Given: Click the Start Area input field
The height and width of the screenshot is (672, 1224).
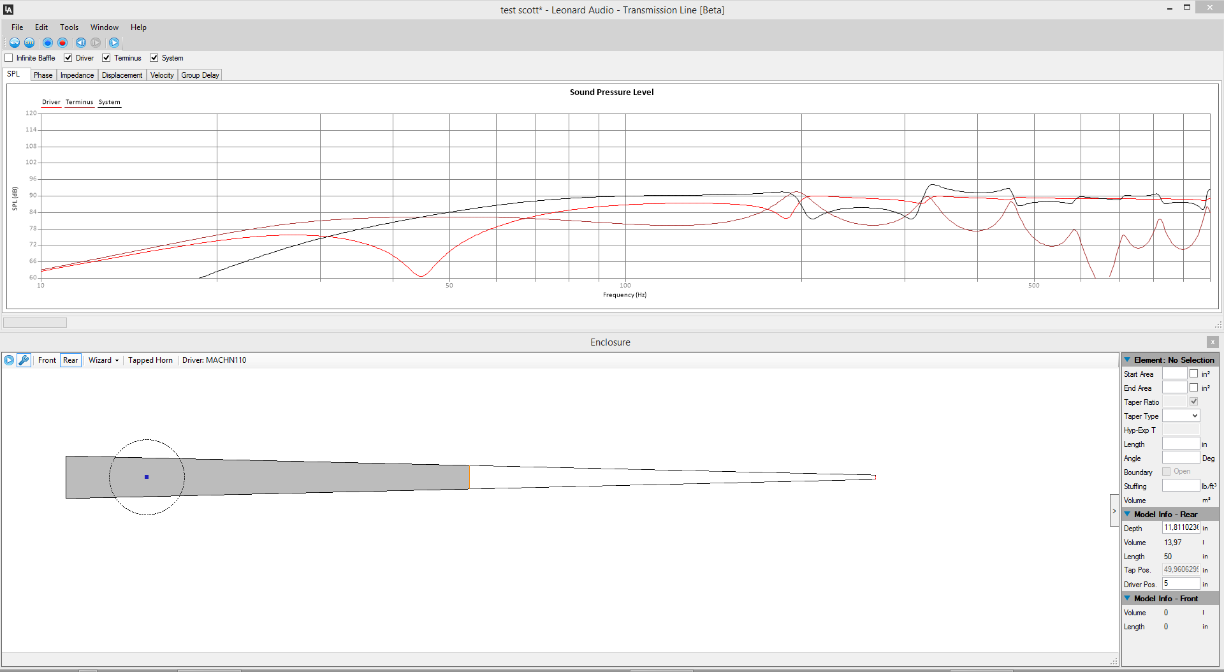Looking at the screenshot, I should click(1174, 374).
